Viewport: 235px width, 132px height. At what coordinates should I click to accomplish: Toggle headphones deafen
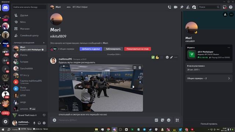point(39,123)
